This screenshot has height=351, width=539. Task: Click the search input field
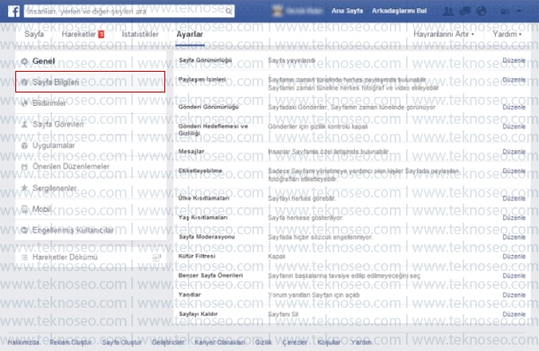click(125, 12)
